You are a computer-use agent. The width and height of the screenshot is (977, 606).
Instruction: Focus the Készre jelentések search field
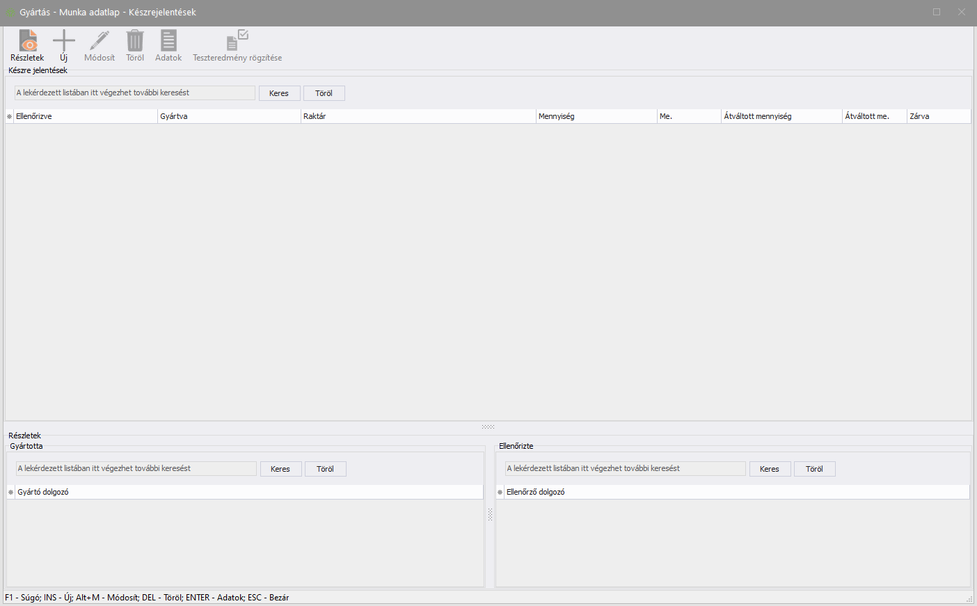(x=135, y=93)
